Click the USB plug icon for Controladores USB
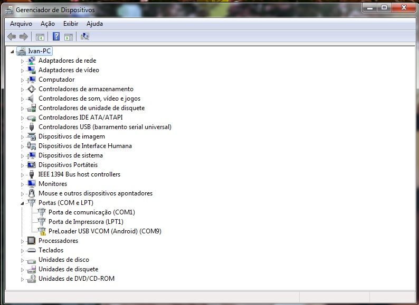The image size is (419, 305). (32, 127)
